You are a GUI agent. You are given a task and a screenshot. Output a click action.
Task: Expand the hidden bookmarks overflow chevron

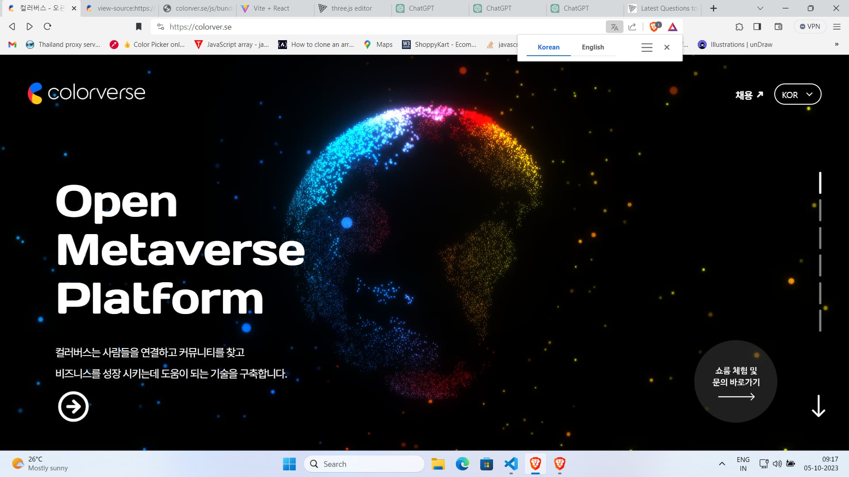pos(836,44)
